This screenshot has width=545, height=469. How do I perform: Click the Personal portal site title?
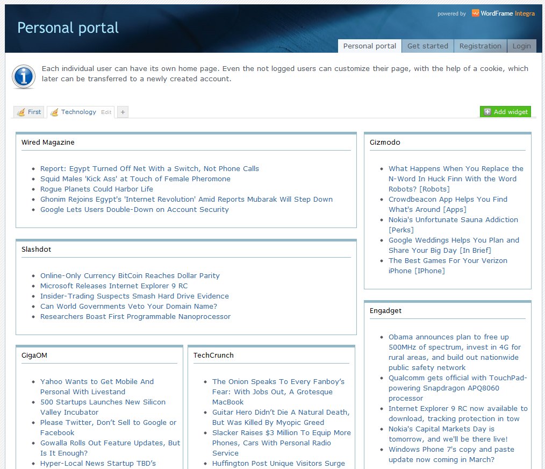coord(68,28)
